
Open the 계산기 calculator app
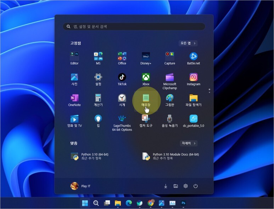pyautogui.click(x=98, y=100)
